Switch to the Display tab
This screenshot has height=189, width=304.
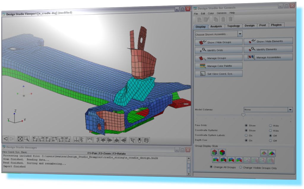(x=201, y=26)
